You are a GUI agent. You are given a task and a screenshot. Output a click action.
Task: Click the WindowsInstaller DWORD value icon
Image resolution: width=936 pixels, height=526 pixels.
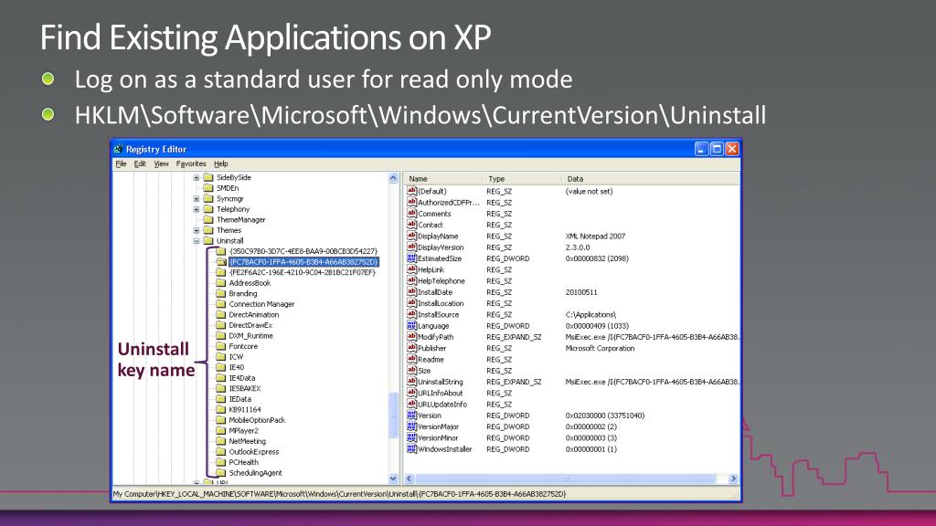point(411,449)
